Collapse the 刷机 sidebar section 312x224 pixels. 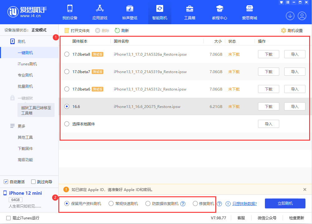click(x=21, y=41)
